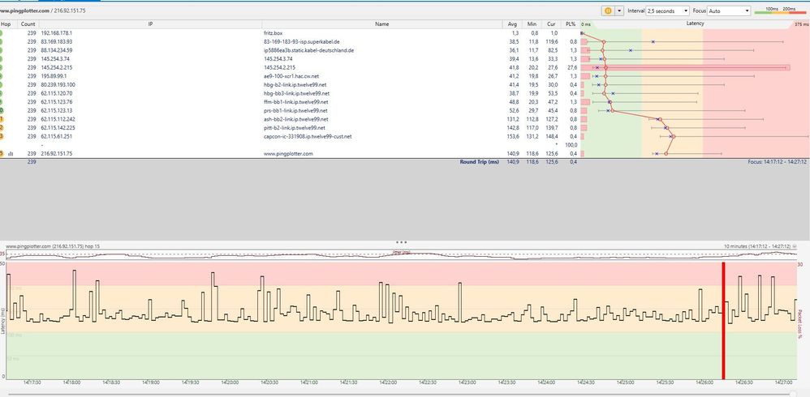Click the 100ms 200ms latency color scale
This screenshot has width=810, height=397.
782,11
